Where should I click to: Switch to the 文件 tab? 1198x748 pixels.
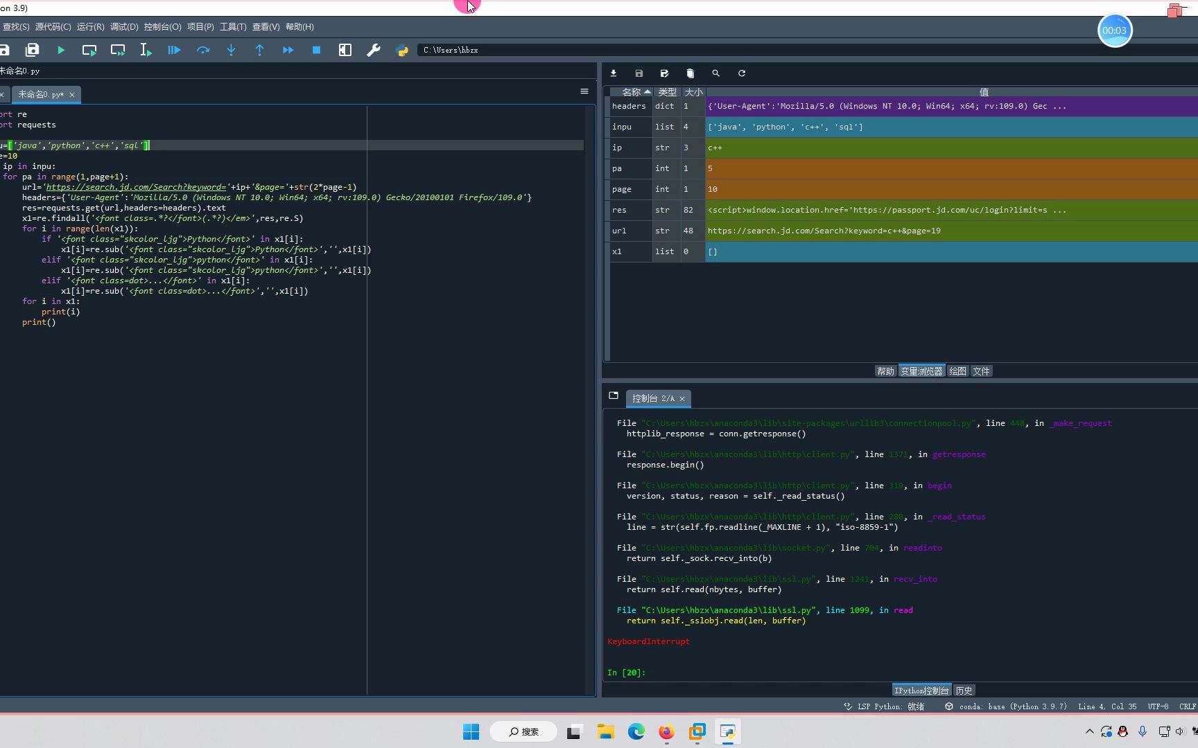tap(981, 371)
